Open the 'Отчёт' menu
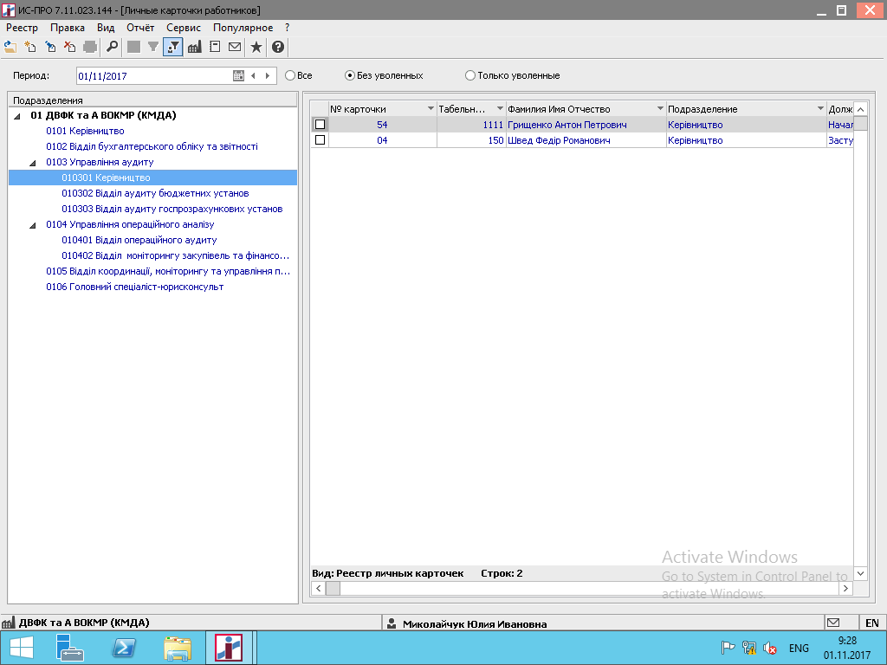The height and width of the screenshot is (665, 887). pyautogui.click(x=139, y=28)
